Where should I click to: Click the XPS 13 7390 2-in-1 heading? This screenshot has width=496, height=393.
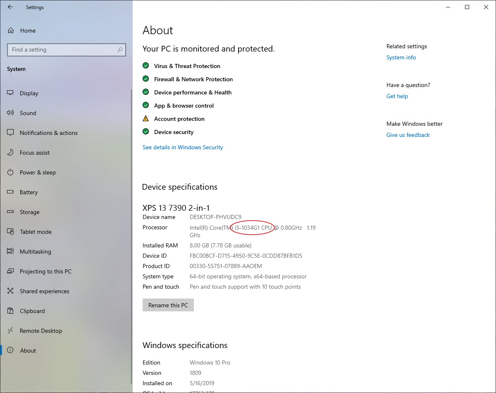pyautogui.click(x=176, y=208)
